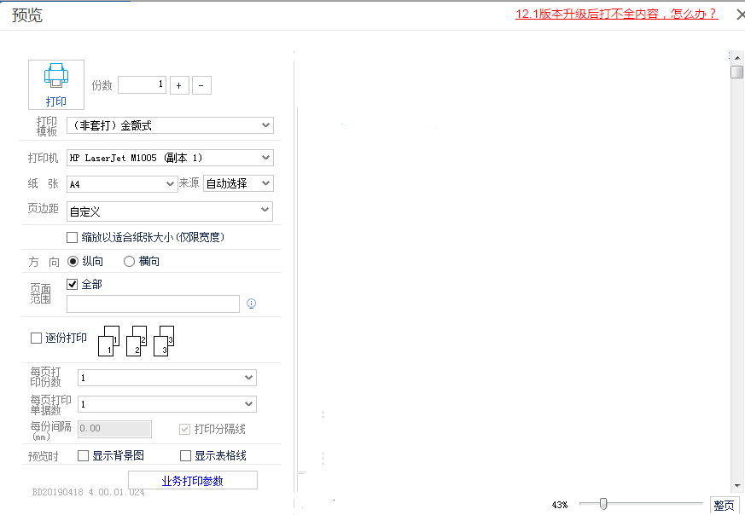The width and height of the screenshot is (745, 515).
Task: Enable 逐份打印 collate checkbox
Action: pos(36,339)
